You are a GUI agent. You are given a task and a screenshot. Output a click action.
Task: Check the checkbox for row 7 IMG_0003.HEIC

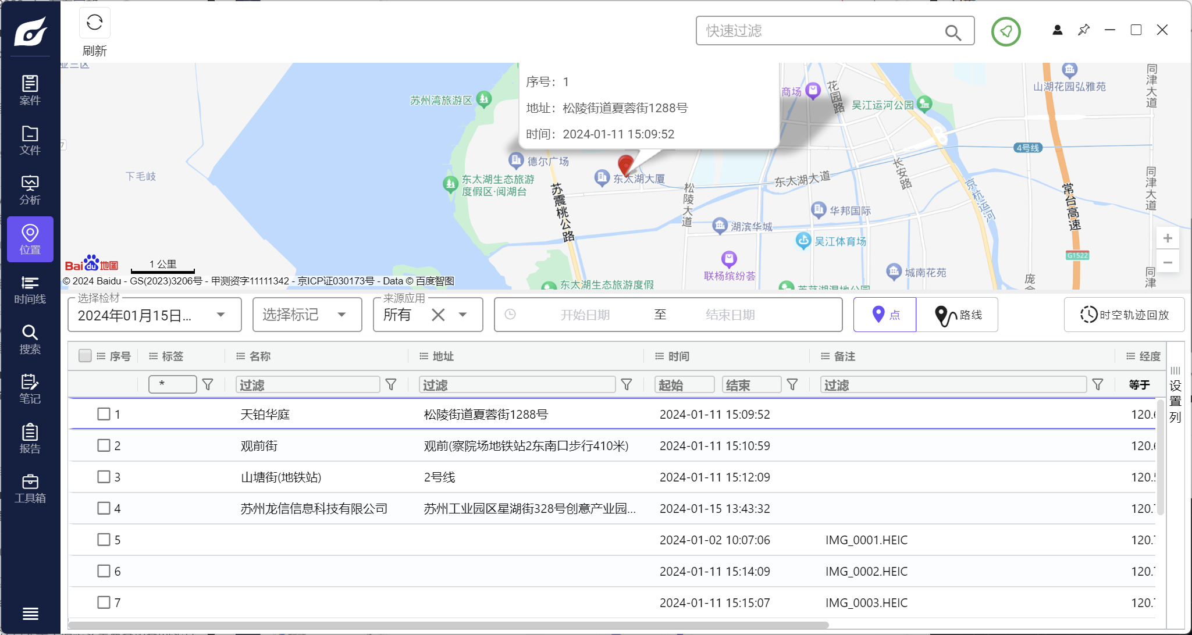tap(104, 602)
